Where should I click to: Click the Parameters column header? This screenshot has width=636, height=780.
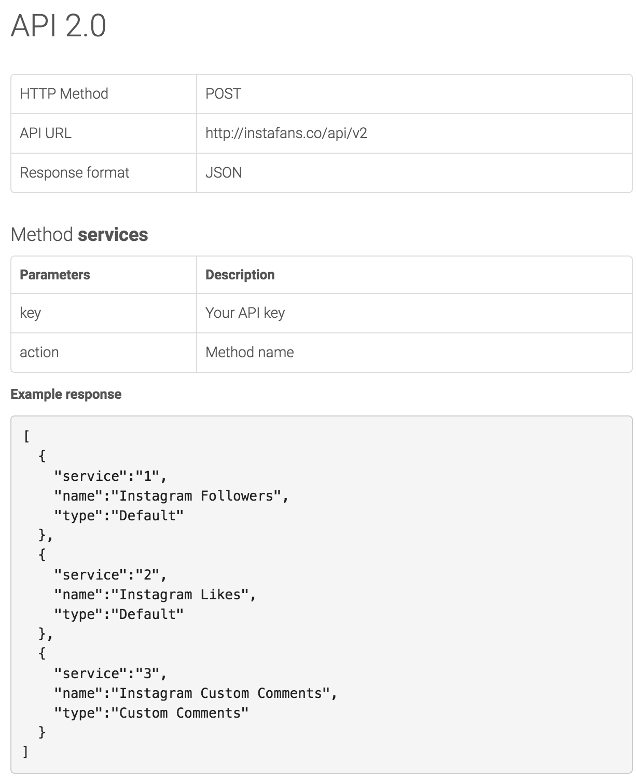[x=54, y=275]
